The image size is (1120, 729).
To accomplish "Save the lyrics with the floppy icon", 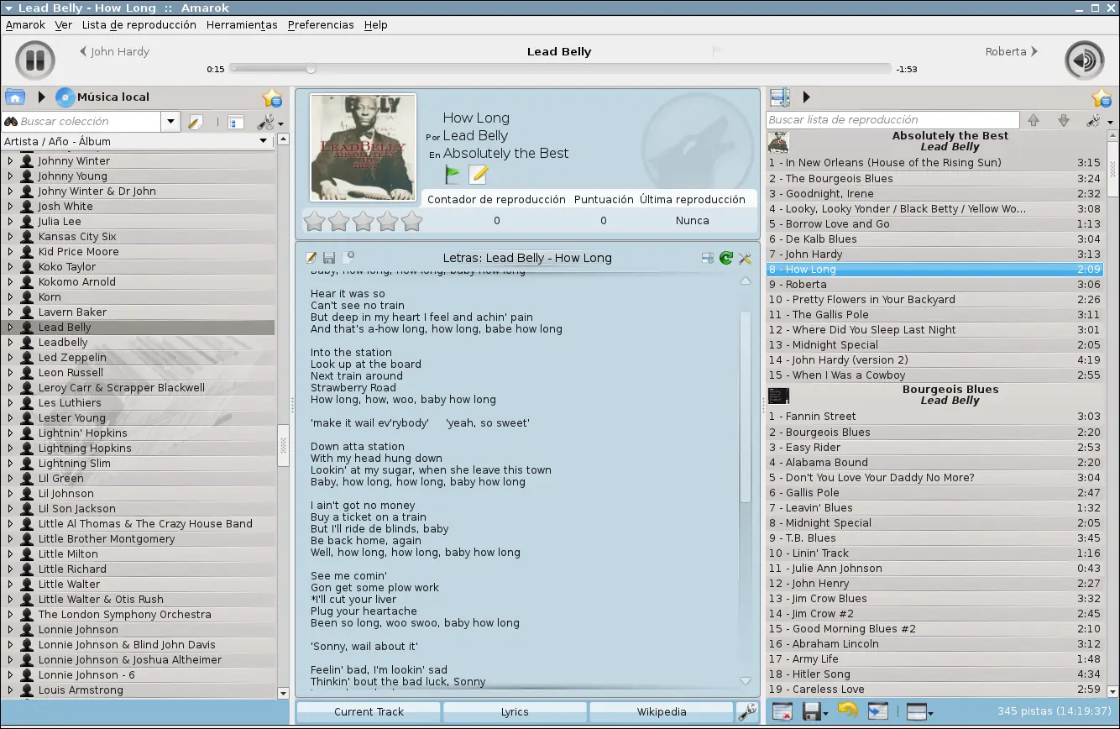I will (x=329, y=258).
